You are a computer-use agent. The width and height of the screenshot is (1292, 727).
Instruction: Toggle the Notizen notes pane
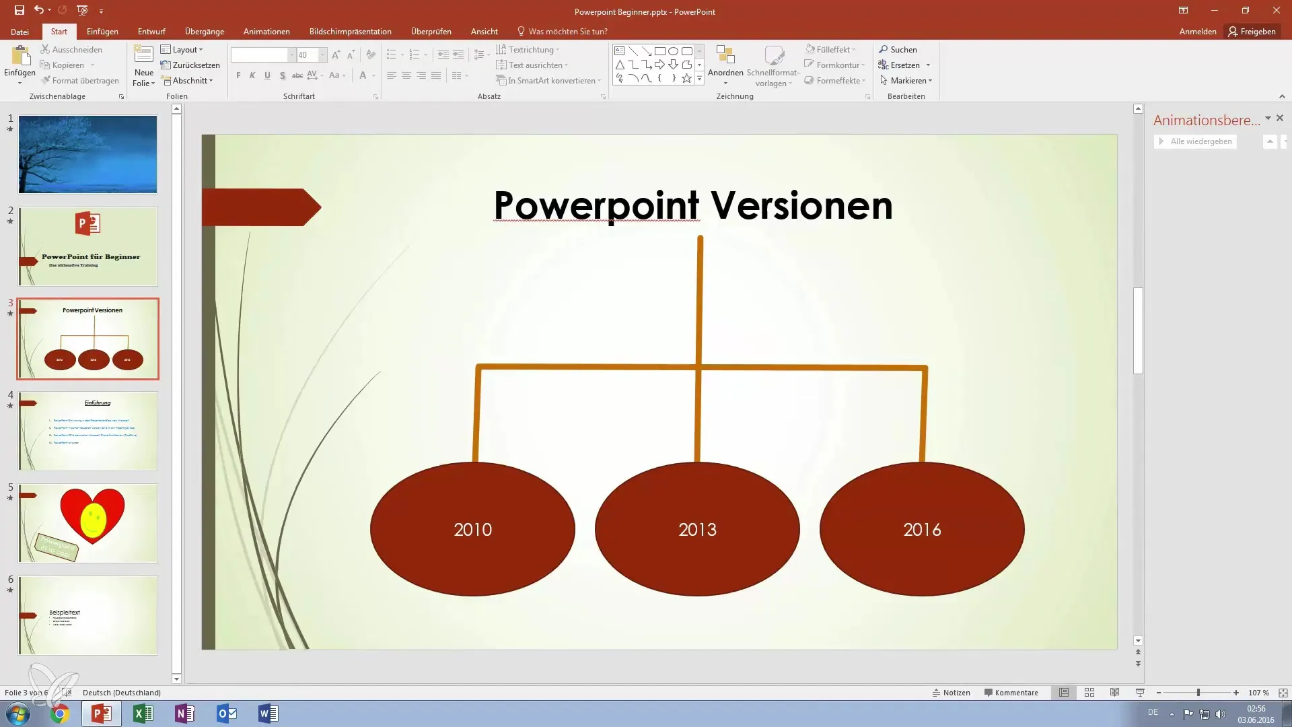click(x=951, y=693)
